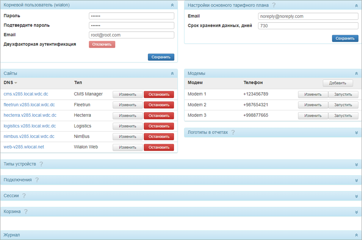Open help for main tariff plan settings
362x240 pixels.
274,5
